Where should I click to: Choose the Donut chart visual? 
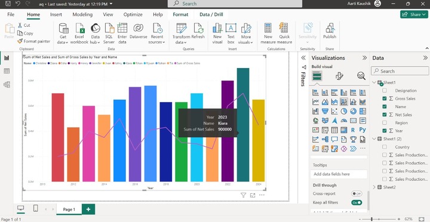pyautogui.click(x=353, y=111)
